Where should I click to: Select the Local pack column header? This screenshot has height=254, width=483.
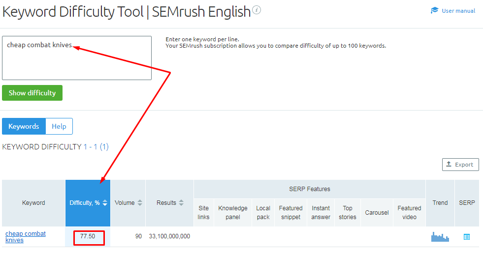(263, 213)
